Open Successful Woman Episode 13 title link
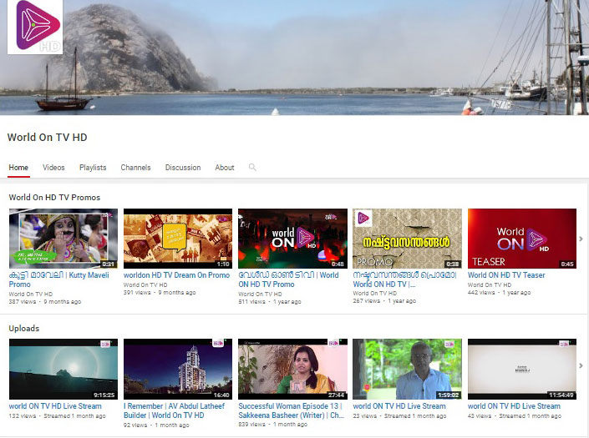589x438 pixels. (x=291, y=410)
